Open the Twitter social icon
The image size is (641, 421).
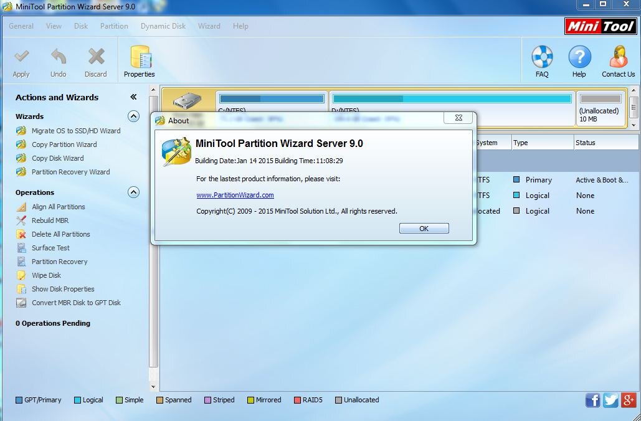(x=610, y=400)
